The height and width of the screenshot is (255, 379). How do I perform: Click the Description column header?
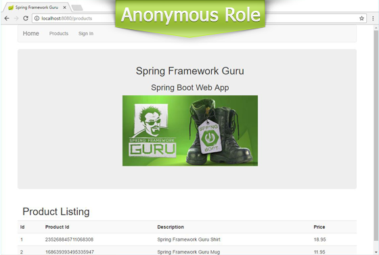[x=171, y=227]
